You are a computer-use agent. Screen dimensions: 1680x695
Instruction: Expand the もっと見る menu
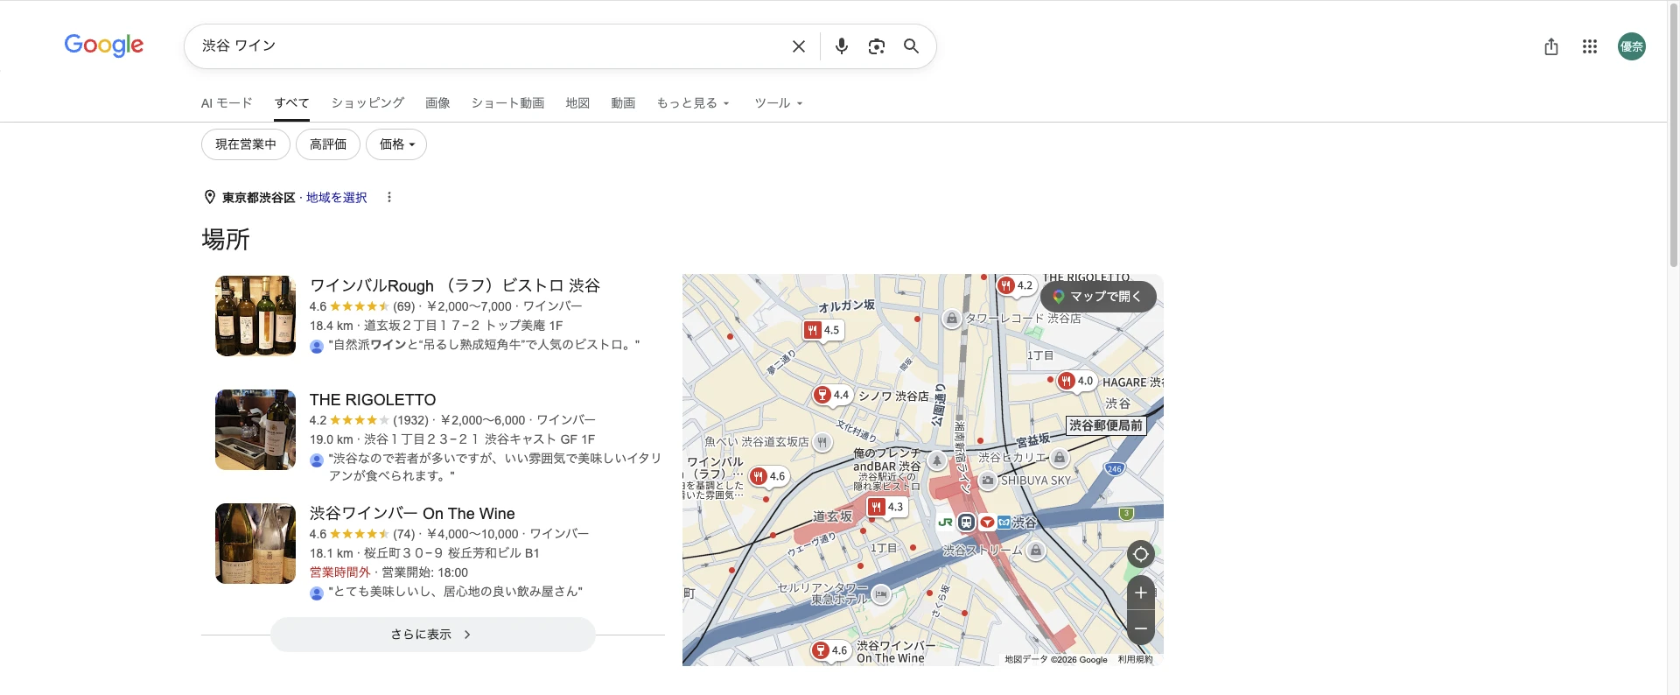point(693,103)
